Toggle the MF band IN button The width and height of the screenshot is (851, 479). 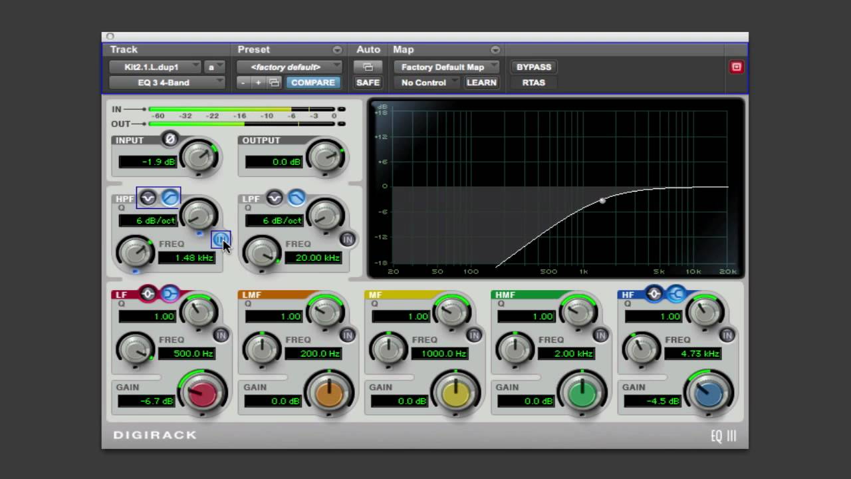pos(473,335)
